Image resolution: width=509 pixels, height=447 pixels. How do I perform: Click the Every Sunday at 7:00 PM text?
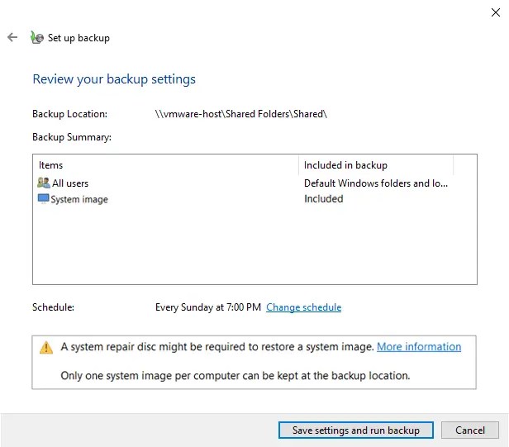pyautogui.click(x=208, y=307)
